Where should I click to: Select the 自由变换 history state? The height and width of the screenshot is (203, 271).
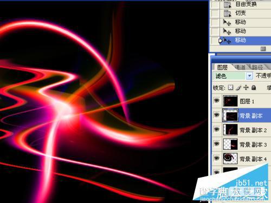click(x=246, y=4)
